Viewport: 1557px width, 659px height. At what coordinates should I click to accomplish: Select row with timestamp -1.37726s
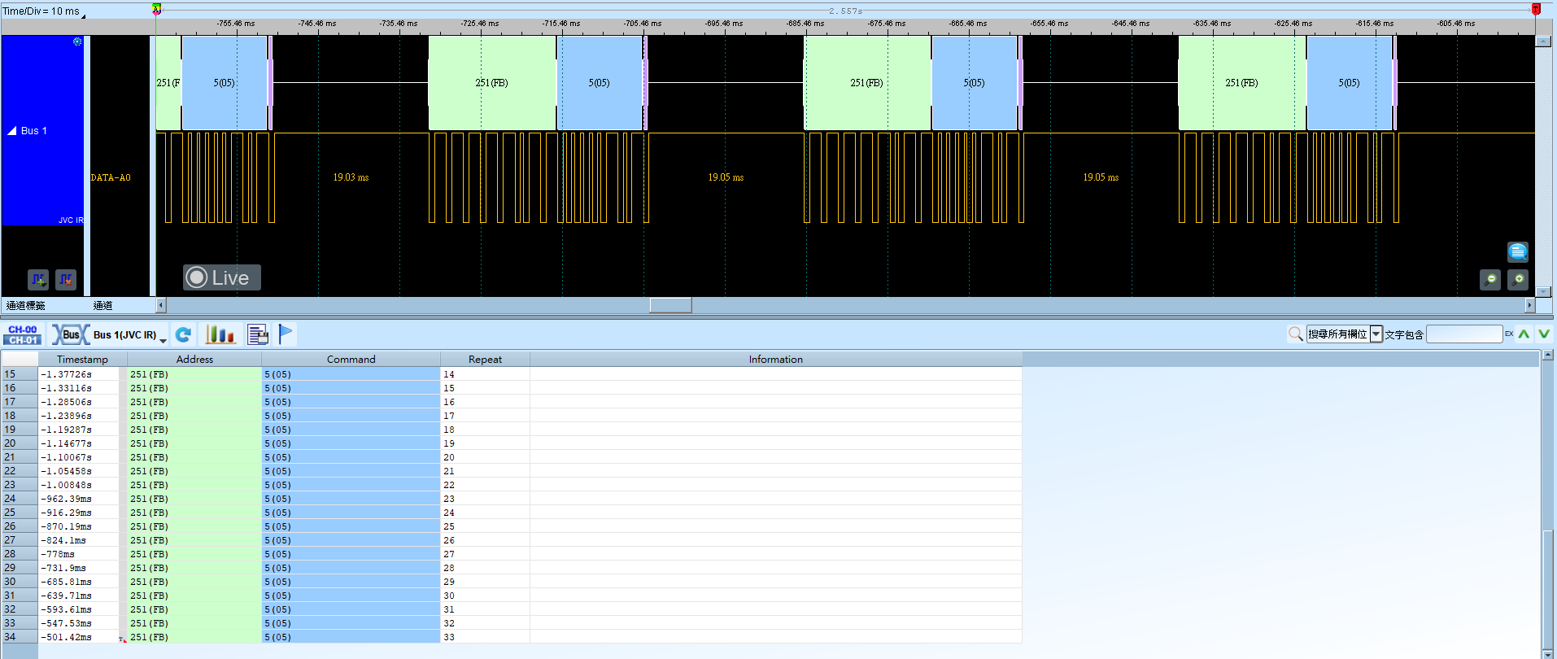(512, 374)
